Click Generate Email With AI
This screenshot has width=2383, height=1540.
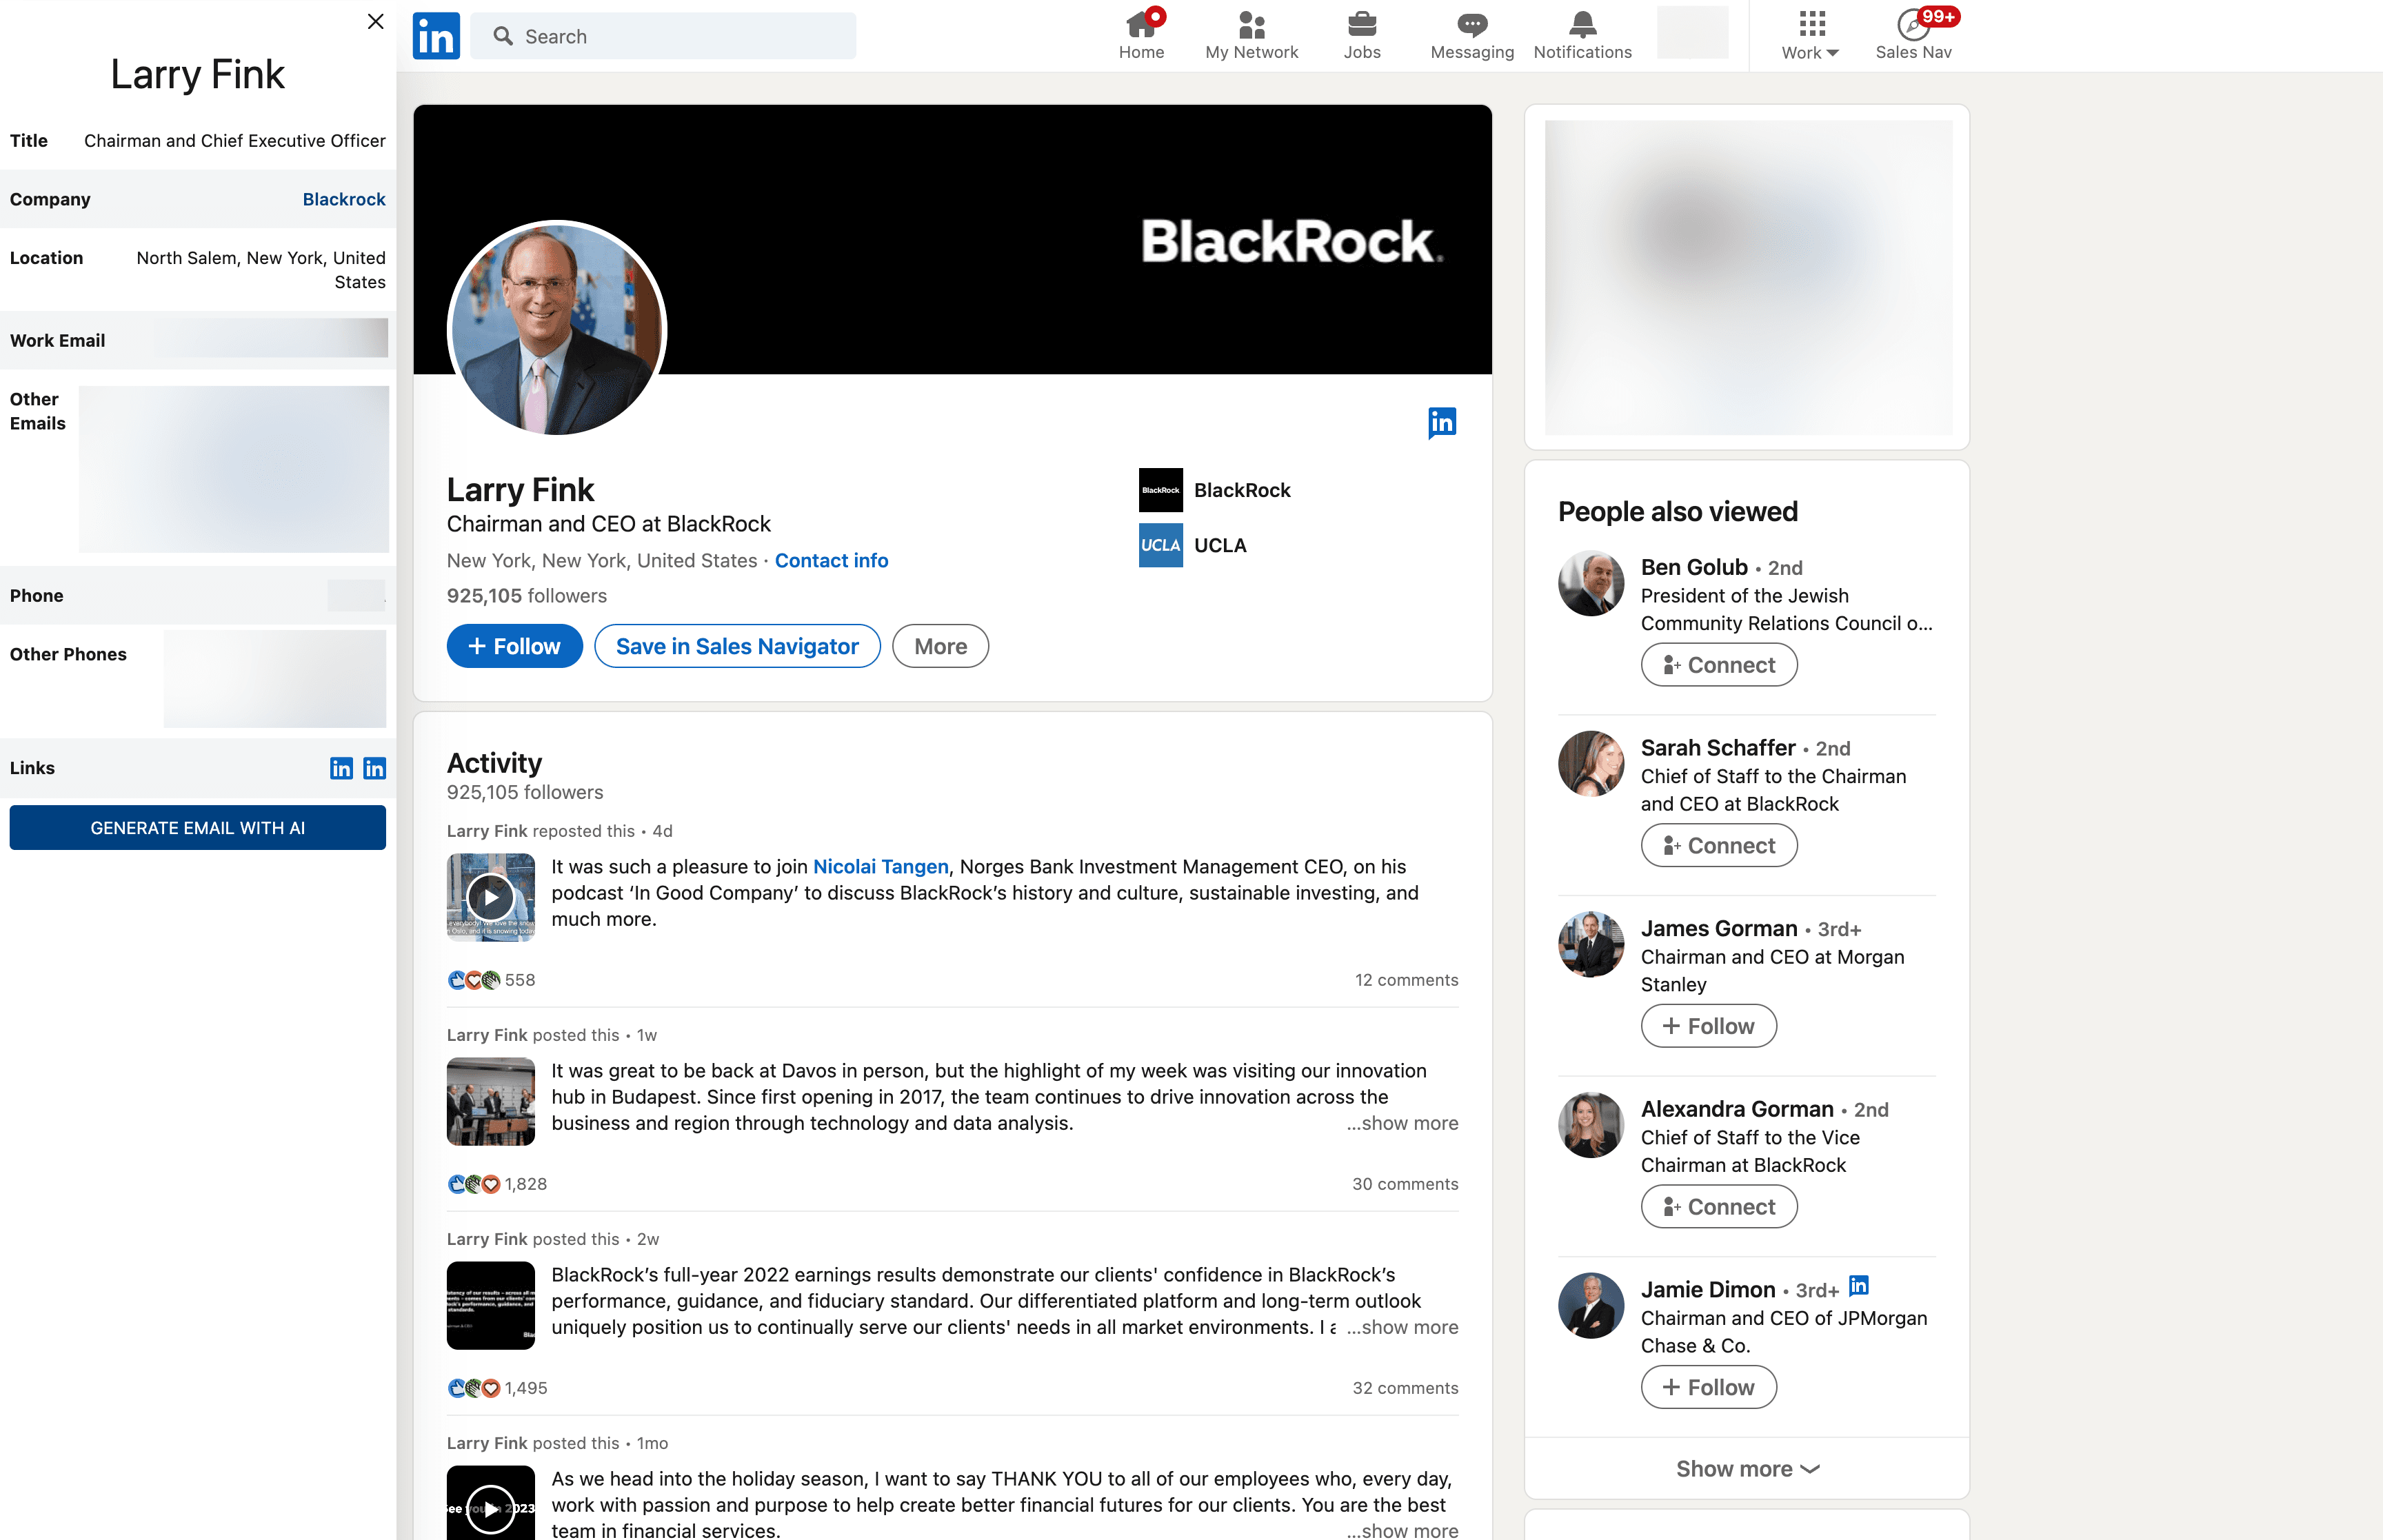point(198,828)
